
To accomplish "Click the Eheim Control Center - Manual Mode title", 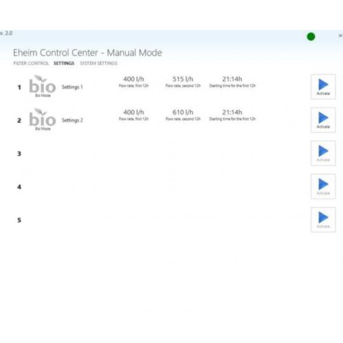I will click(x=87, y=53).
